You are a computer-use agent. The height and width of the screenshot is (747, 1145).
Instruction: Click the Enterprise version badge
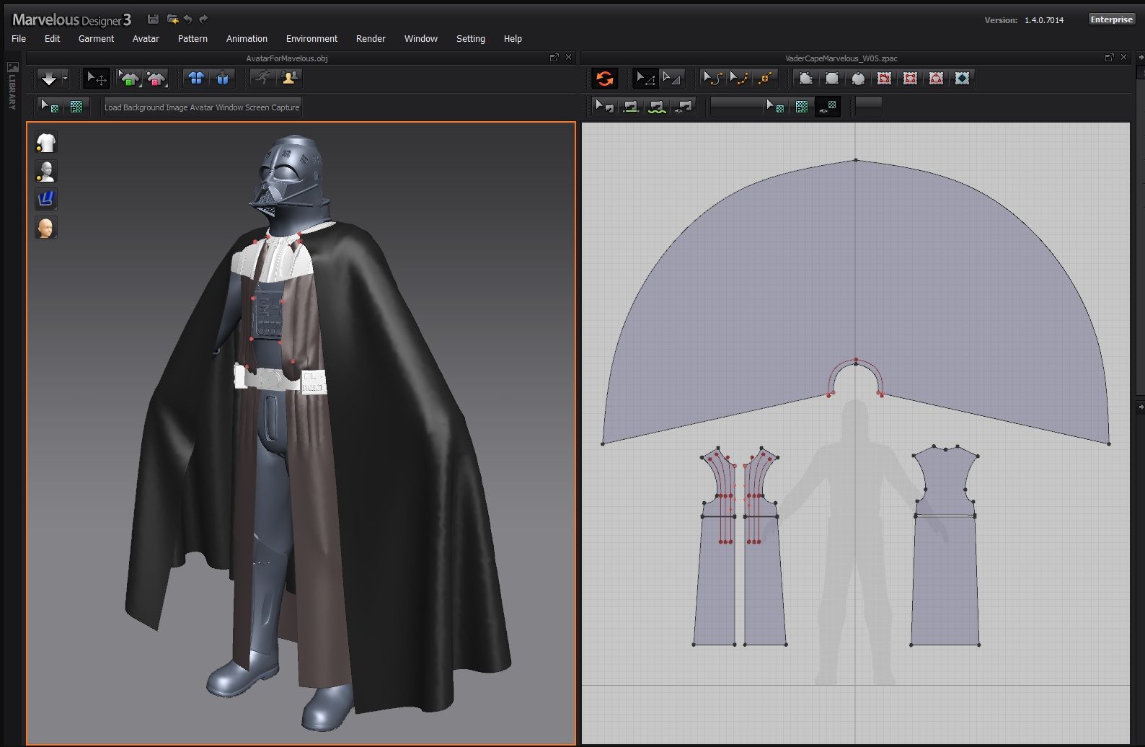pyautogui.click(x=1111, y=19)
